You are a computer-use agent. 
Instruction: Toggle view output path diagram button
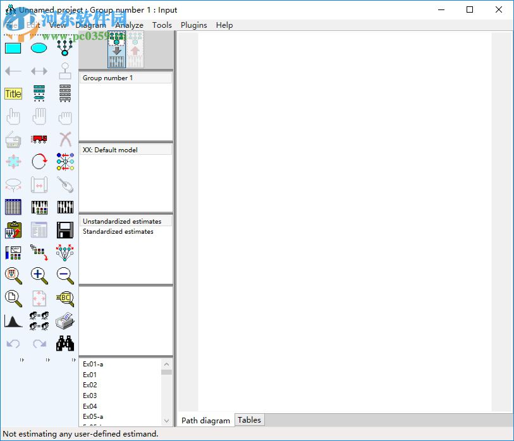pos(135,49)
